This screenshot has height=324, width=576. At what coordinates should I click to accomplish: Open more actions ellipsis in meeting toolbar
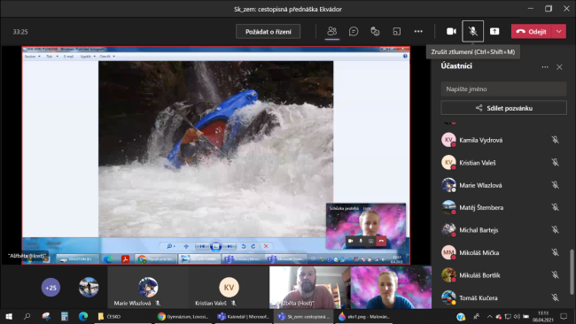[418, 32]
